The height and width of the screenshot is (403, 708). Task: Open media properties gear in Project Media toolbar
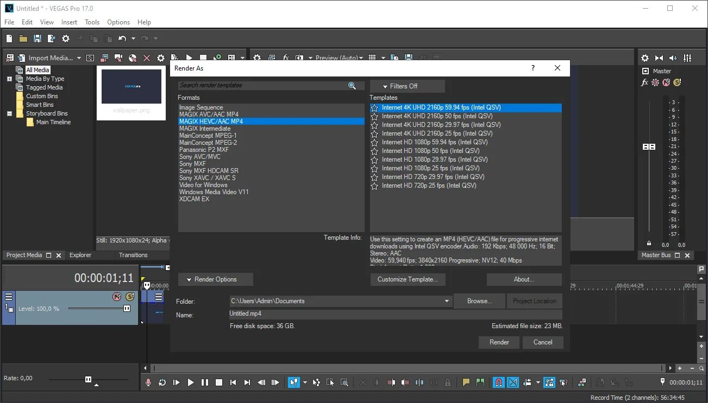tap(161, 58)
